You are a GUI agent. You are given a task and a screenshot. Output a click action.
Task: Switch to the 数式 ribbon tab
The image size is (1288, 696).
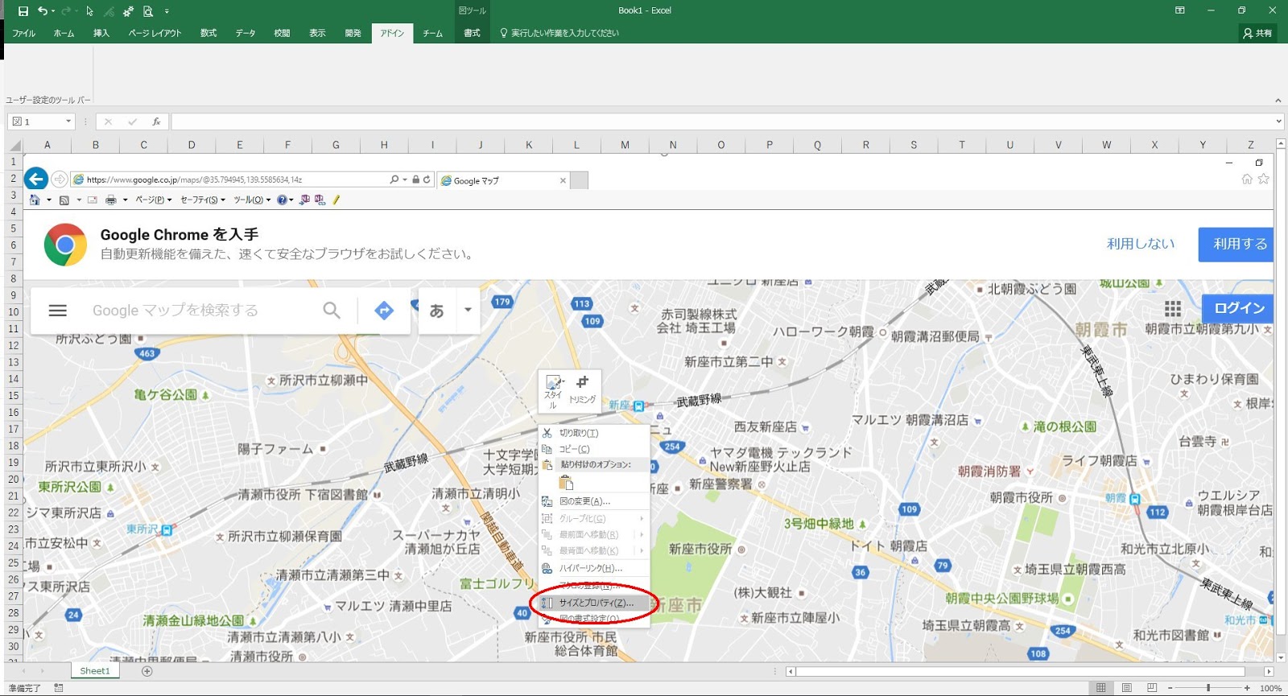coord(208,33)
